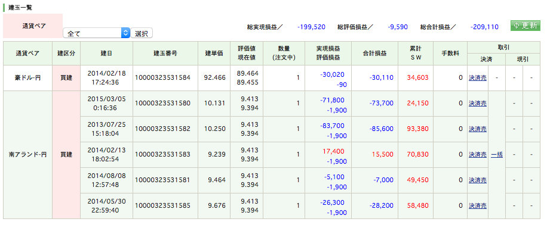The height and width of the screenshot is (228, 550).
Task: Open the 通貨ペア dropdown showing 全て
Action: point(97,33)
